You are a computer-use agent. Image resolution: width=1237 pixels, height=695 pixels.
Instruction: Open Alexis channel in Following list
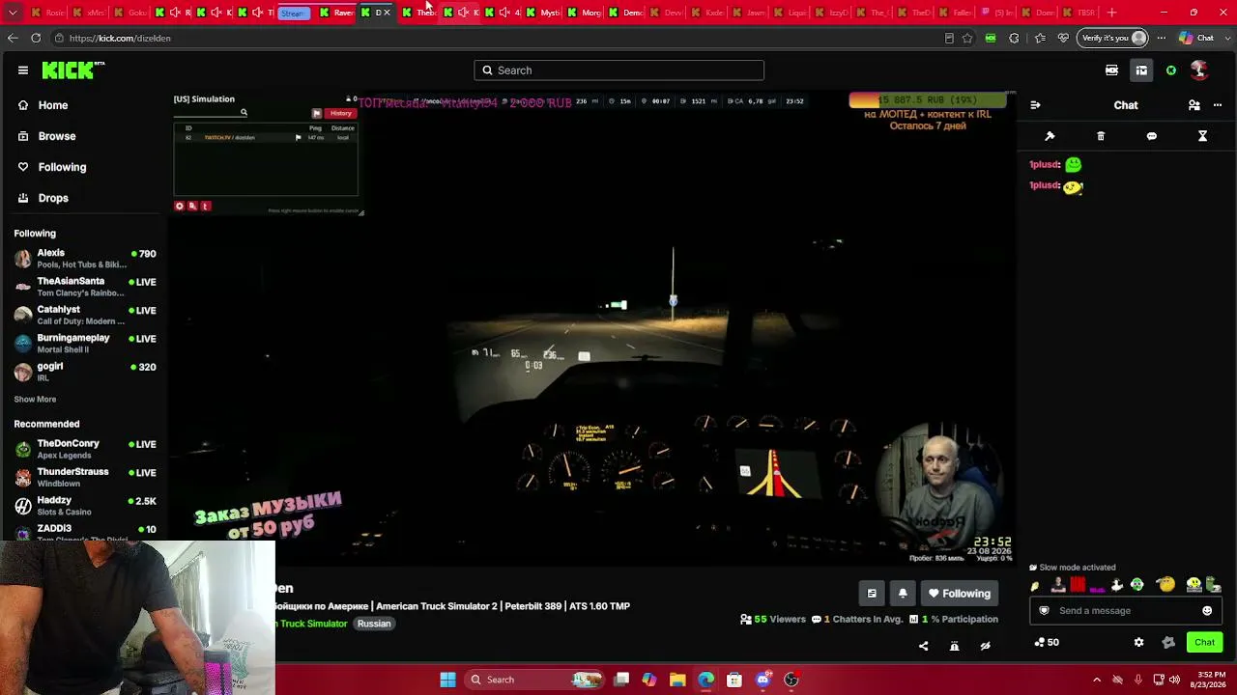[85, 259]
